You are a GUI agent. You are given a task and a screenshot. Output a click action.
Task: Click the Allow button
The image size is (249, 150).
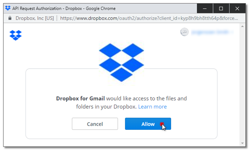148,124
